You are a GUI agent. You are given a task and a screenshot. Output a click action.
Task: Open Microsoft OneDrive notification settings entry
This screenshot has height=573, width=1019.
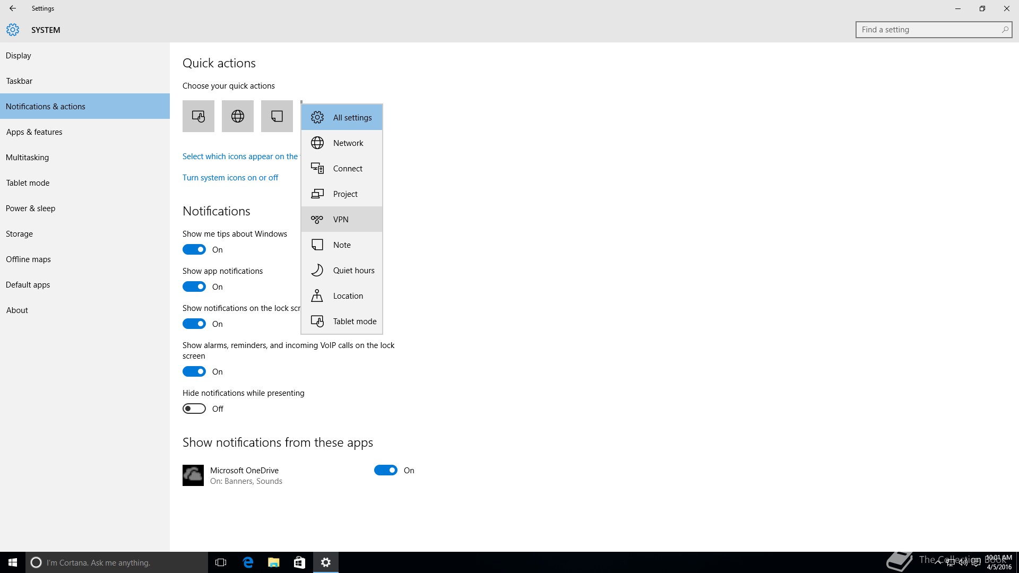tap(246, 475)
